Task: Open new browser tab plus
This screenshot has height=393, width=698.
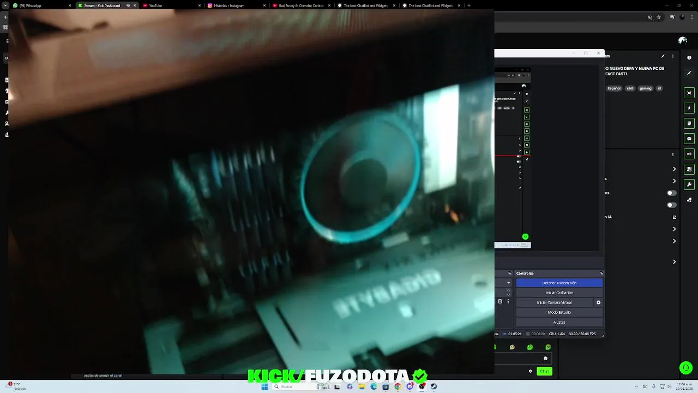Action: pos(468,5)
